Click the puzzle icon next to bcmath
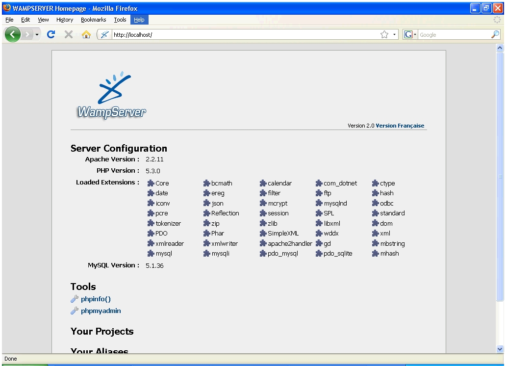This screenshot has width=506, height=366. coord(207,183)
